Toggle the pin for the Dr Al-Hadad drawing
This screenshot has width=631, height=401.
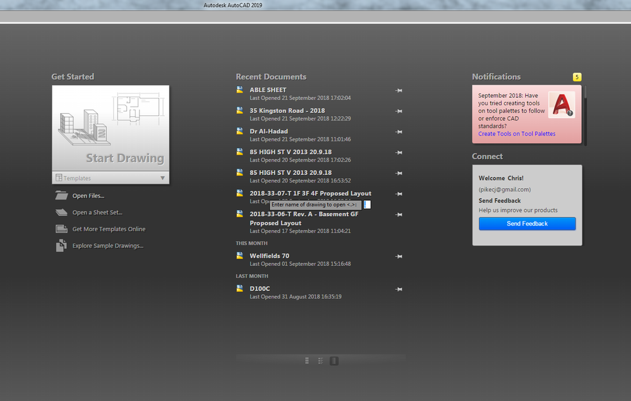coord(399,132)
